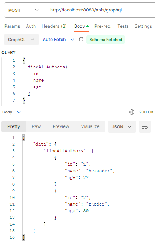The image size is (155, 244).
Task: Go to the Tests tab
Action: tap(123, 26)
